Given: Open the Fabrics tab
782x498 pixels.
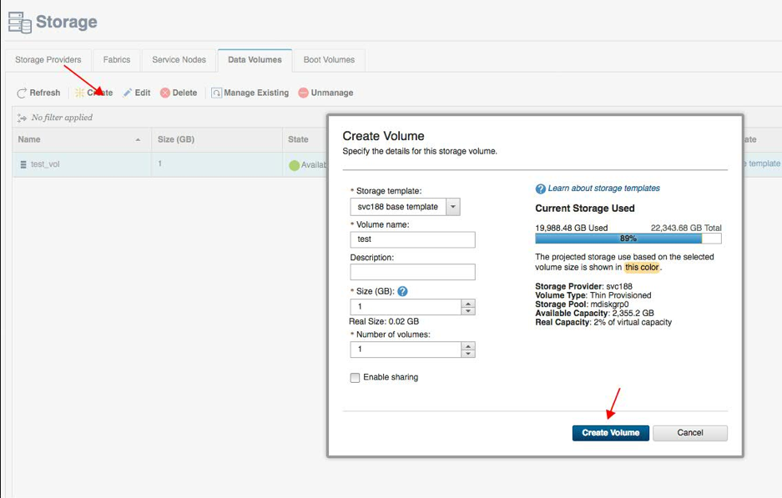Looking at the screenshot, I should (x=117, y=60).
